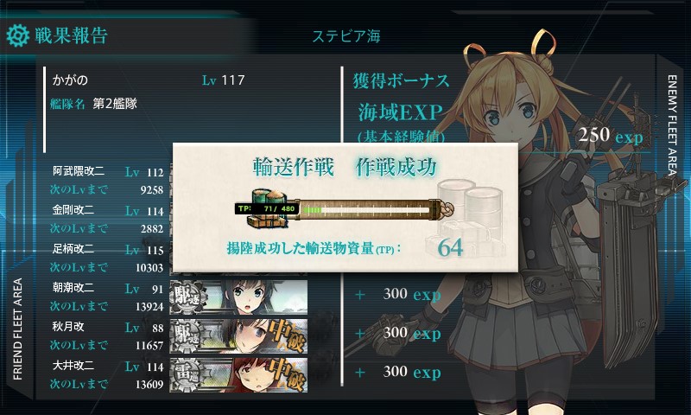The image size is (691, 415).
Task: Click the 金剛改二 ship name entry
Action: (x=73, y=210)
